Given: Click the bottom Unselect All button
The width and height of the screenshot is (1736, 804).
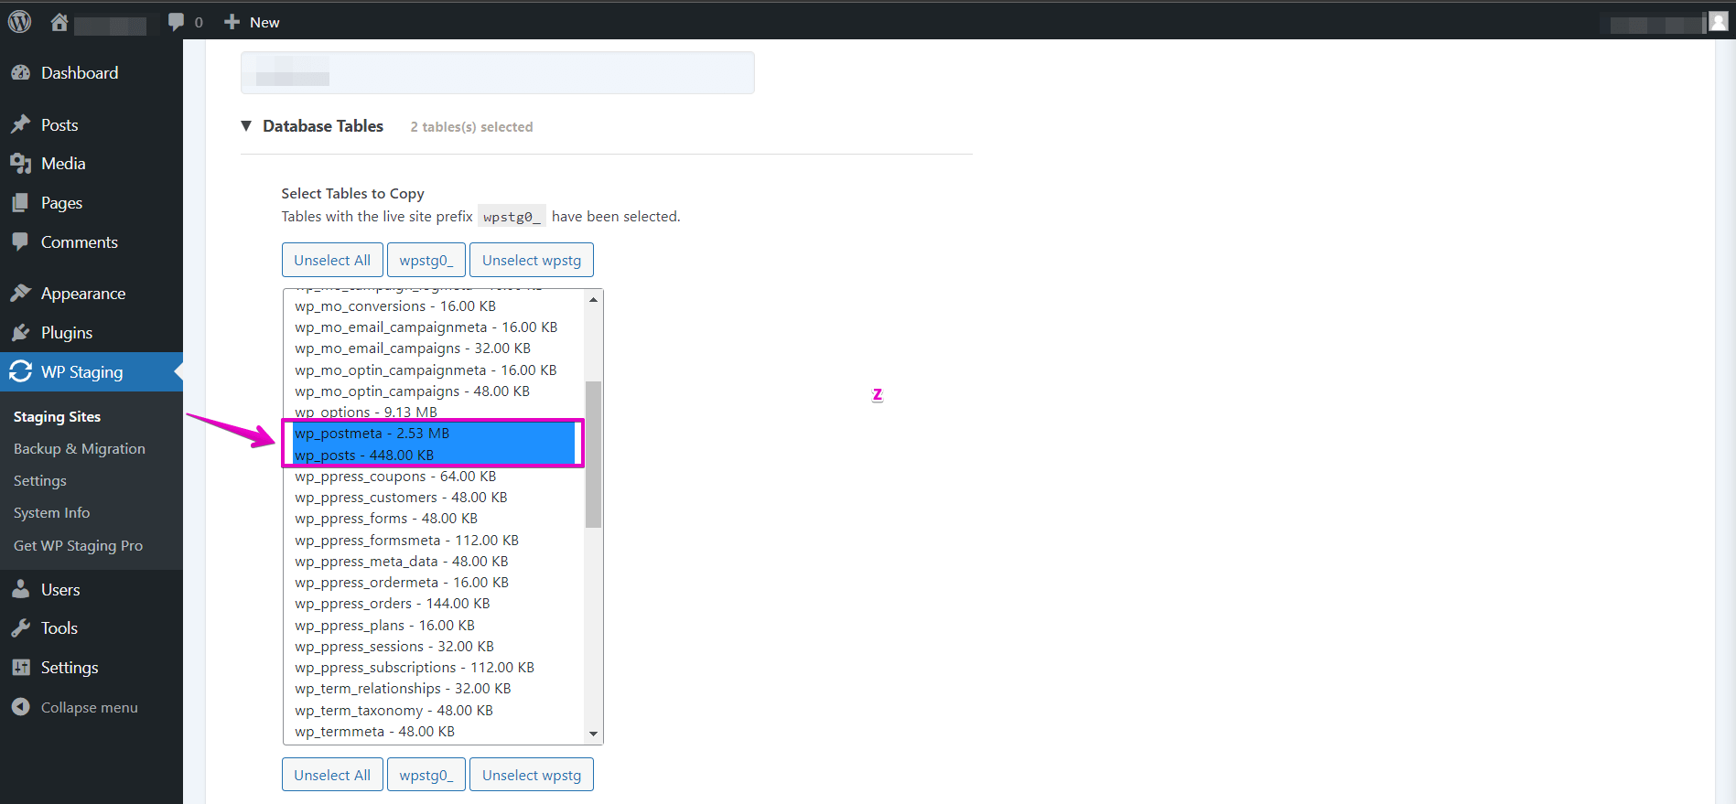Looking at the screenshot, I should coord(332,775).
